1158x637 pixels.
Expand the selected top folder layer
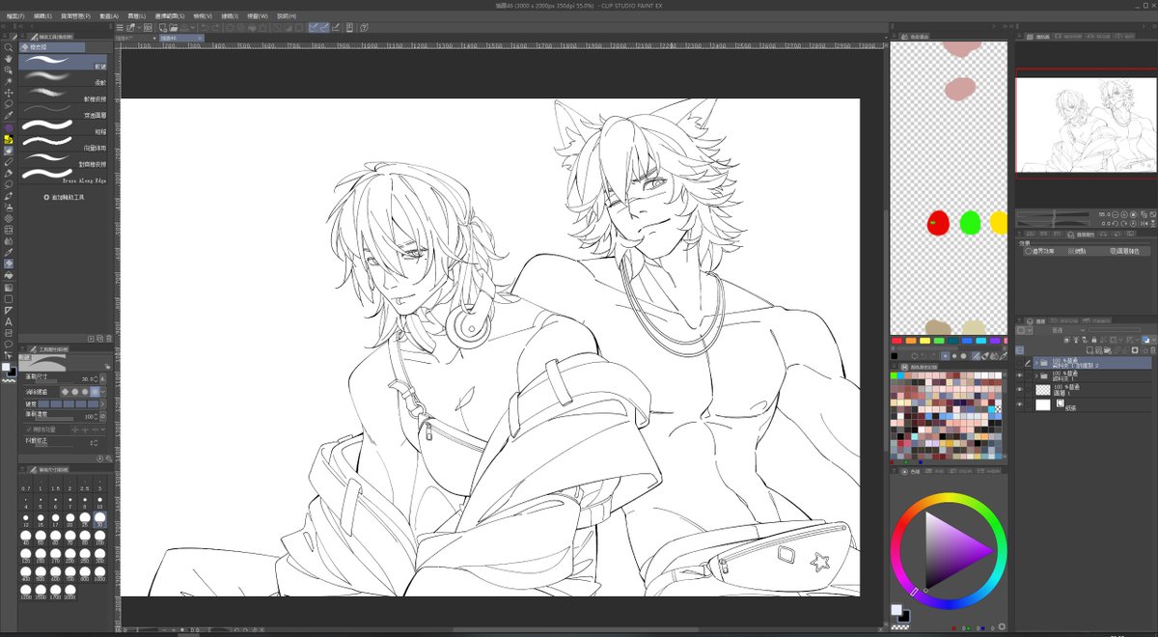tap(1035, 363)
